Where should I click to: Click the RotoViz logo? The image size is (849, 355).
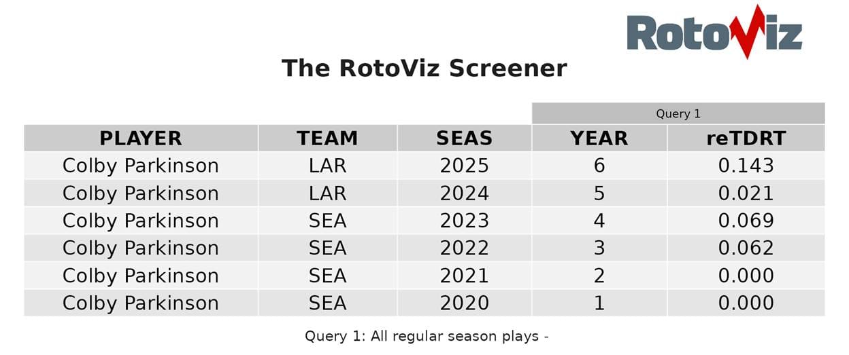tap(714, 32)
